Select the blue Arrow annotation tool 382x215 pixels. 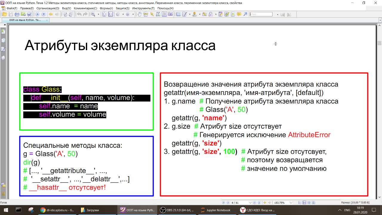[x=245, y=14]
